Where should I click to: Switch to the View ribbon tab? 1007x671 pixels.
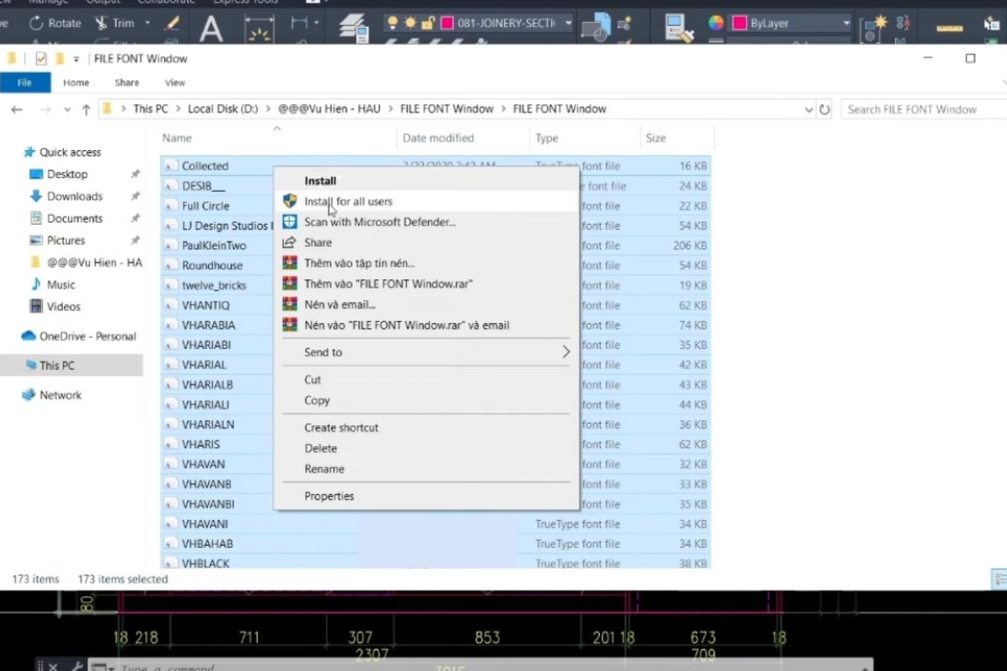pyautogui.click(x=175, y=82)
